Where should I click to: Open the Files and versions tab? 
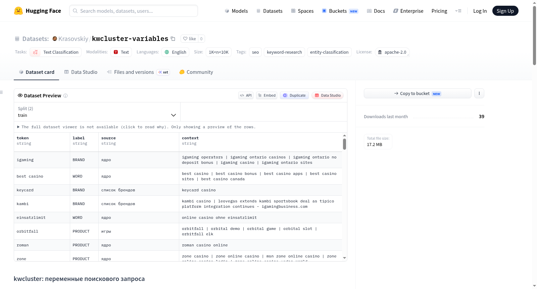138,72
